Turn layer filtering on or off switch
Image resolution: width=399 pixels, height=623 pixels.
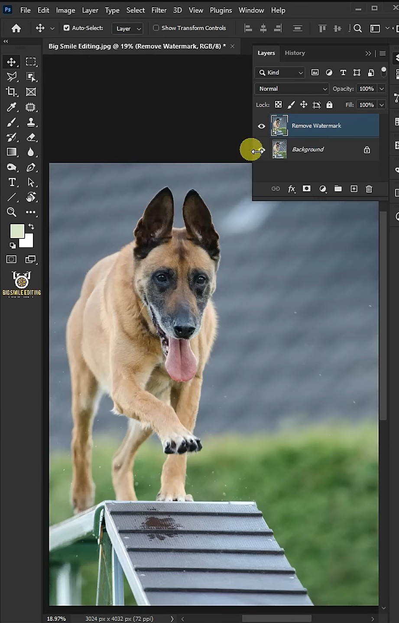[x=383, y=72]
